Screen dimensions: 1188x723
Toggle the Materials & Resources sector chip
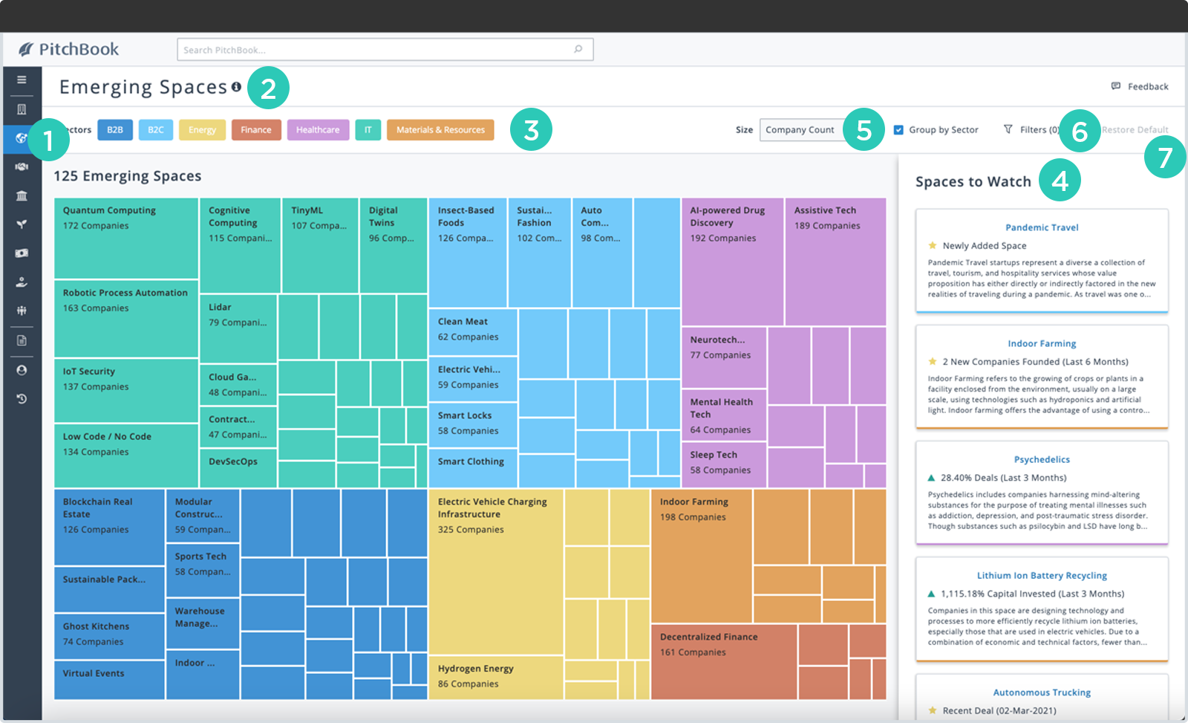coord(440,130)
